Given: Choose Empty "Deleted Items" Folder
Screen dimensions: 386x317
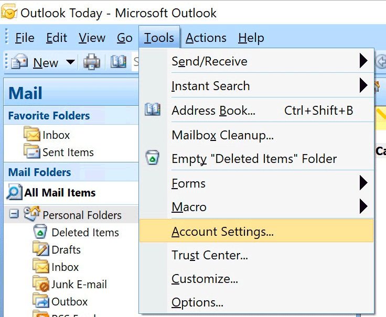Looking at the screenshot, I should [x=256, y=158].
